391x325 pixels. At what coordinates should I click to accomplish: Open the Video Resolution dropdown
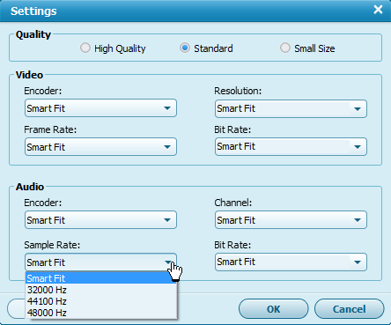(291, 108)
